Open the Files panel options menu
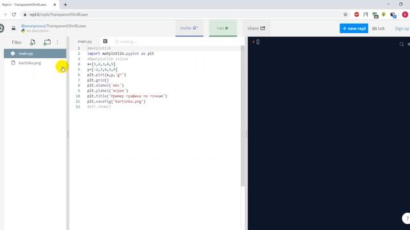The width and height of the screenshot is (410, 230). pos(58,42)
